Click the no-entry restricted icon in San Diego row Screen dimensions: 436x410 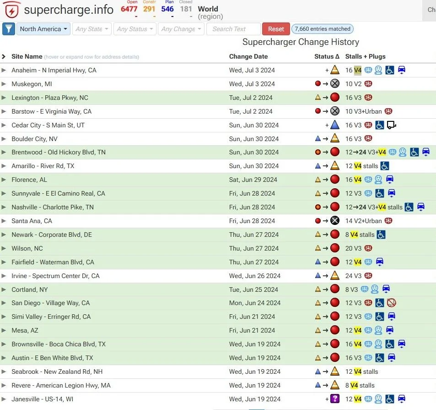click(391, 303)
